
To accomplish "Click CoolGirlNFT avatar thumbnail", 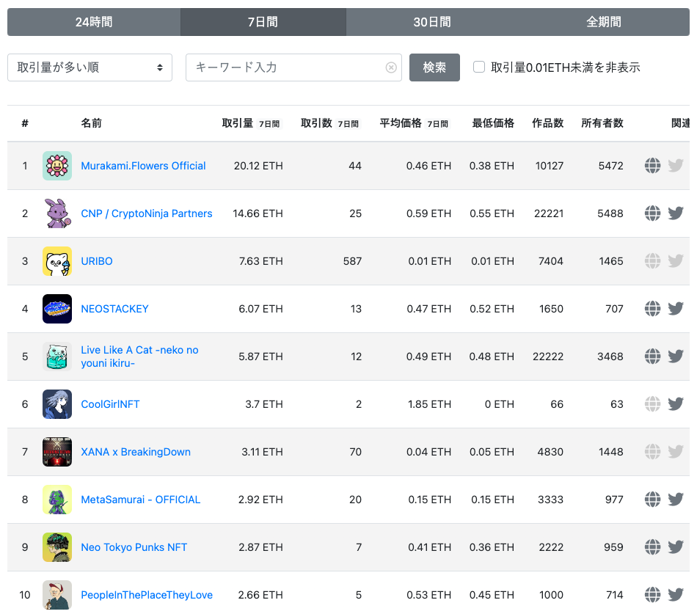I will coord(57,403).
